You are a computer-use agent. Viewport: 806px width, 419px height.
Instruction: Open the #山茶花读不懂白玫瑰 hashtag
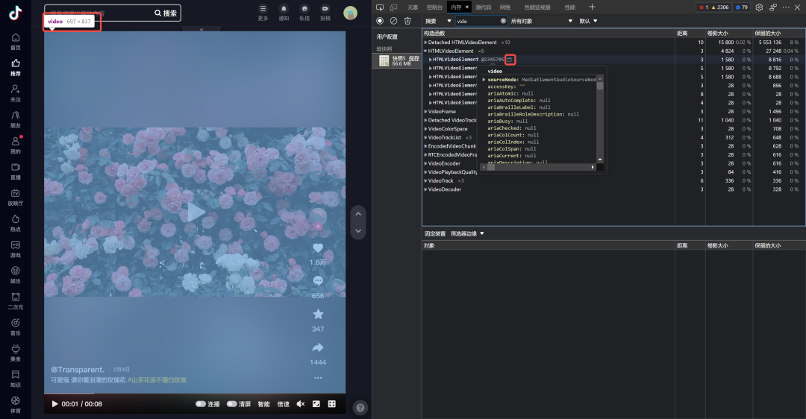pyautogui.click(x=157, y=380)
